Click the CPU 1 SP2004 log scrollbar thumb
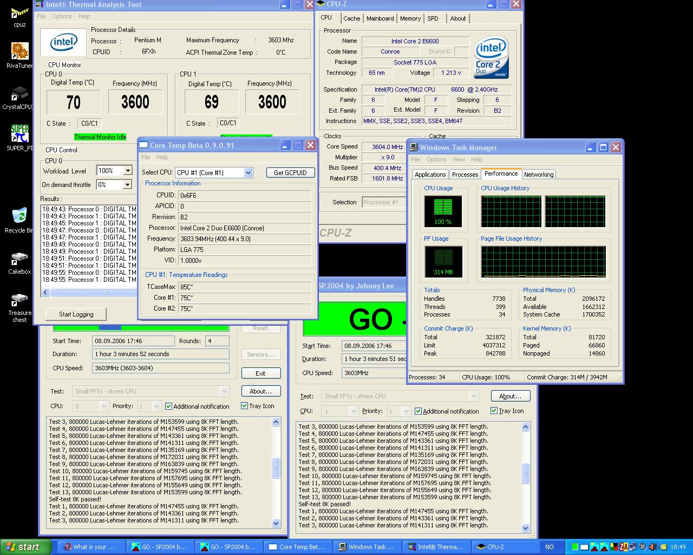Image resolution: width=693 pixels, height=555 pixels. [525, 473]
